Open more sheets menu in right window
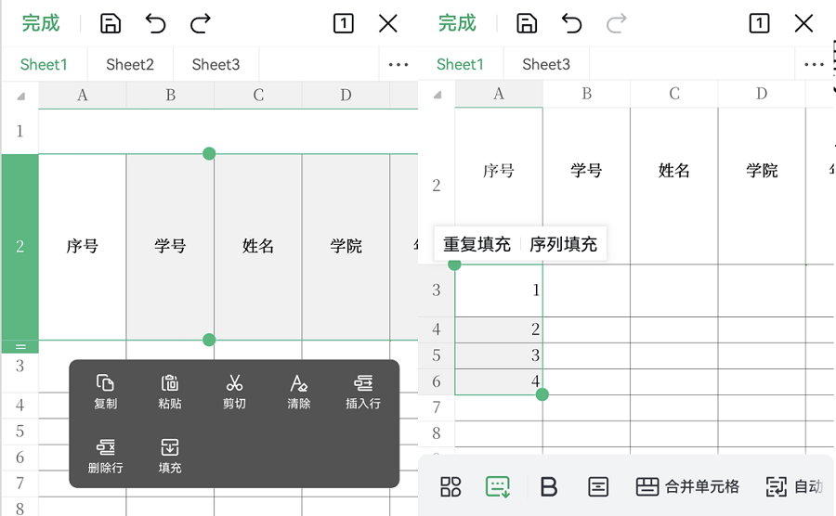The width and height of the screenshot is (836, 516). click(814, 64)
